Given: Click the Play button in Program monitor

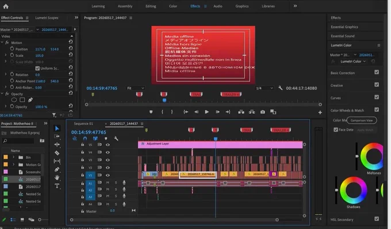Looking at the screenshot, I should (x=207, y=112).
